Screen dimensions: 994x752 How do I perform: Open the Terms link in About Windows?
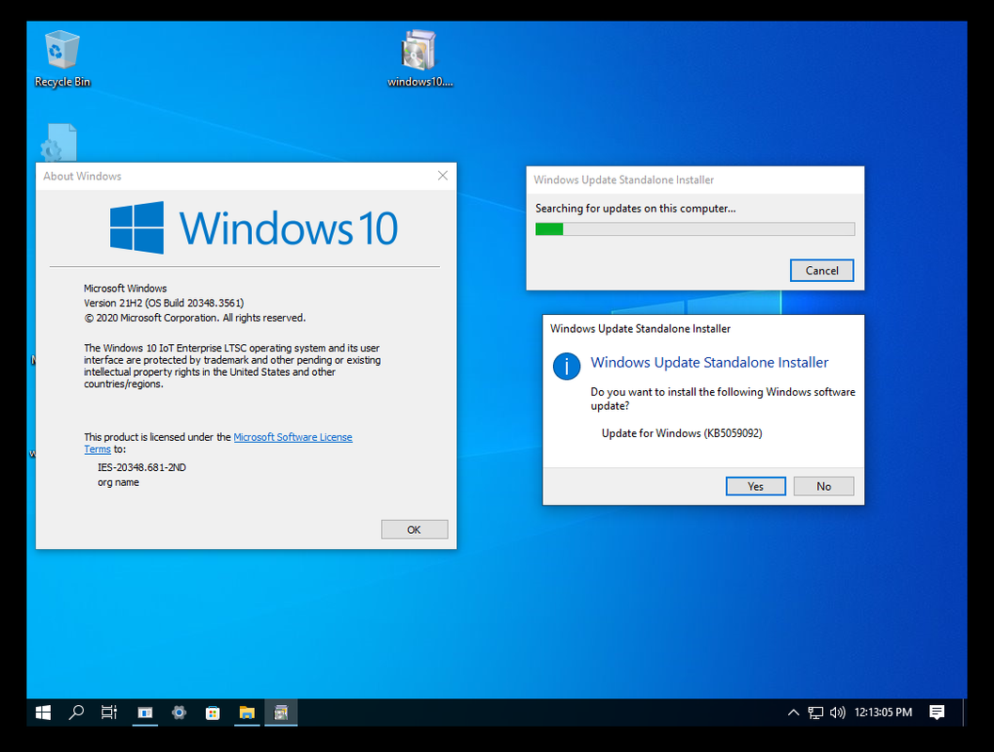pyautogui.click(x=98, y=449)
